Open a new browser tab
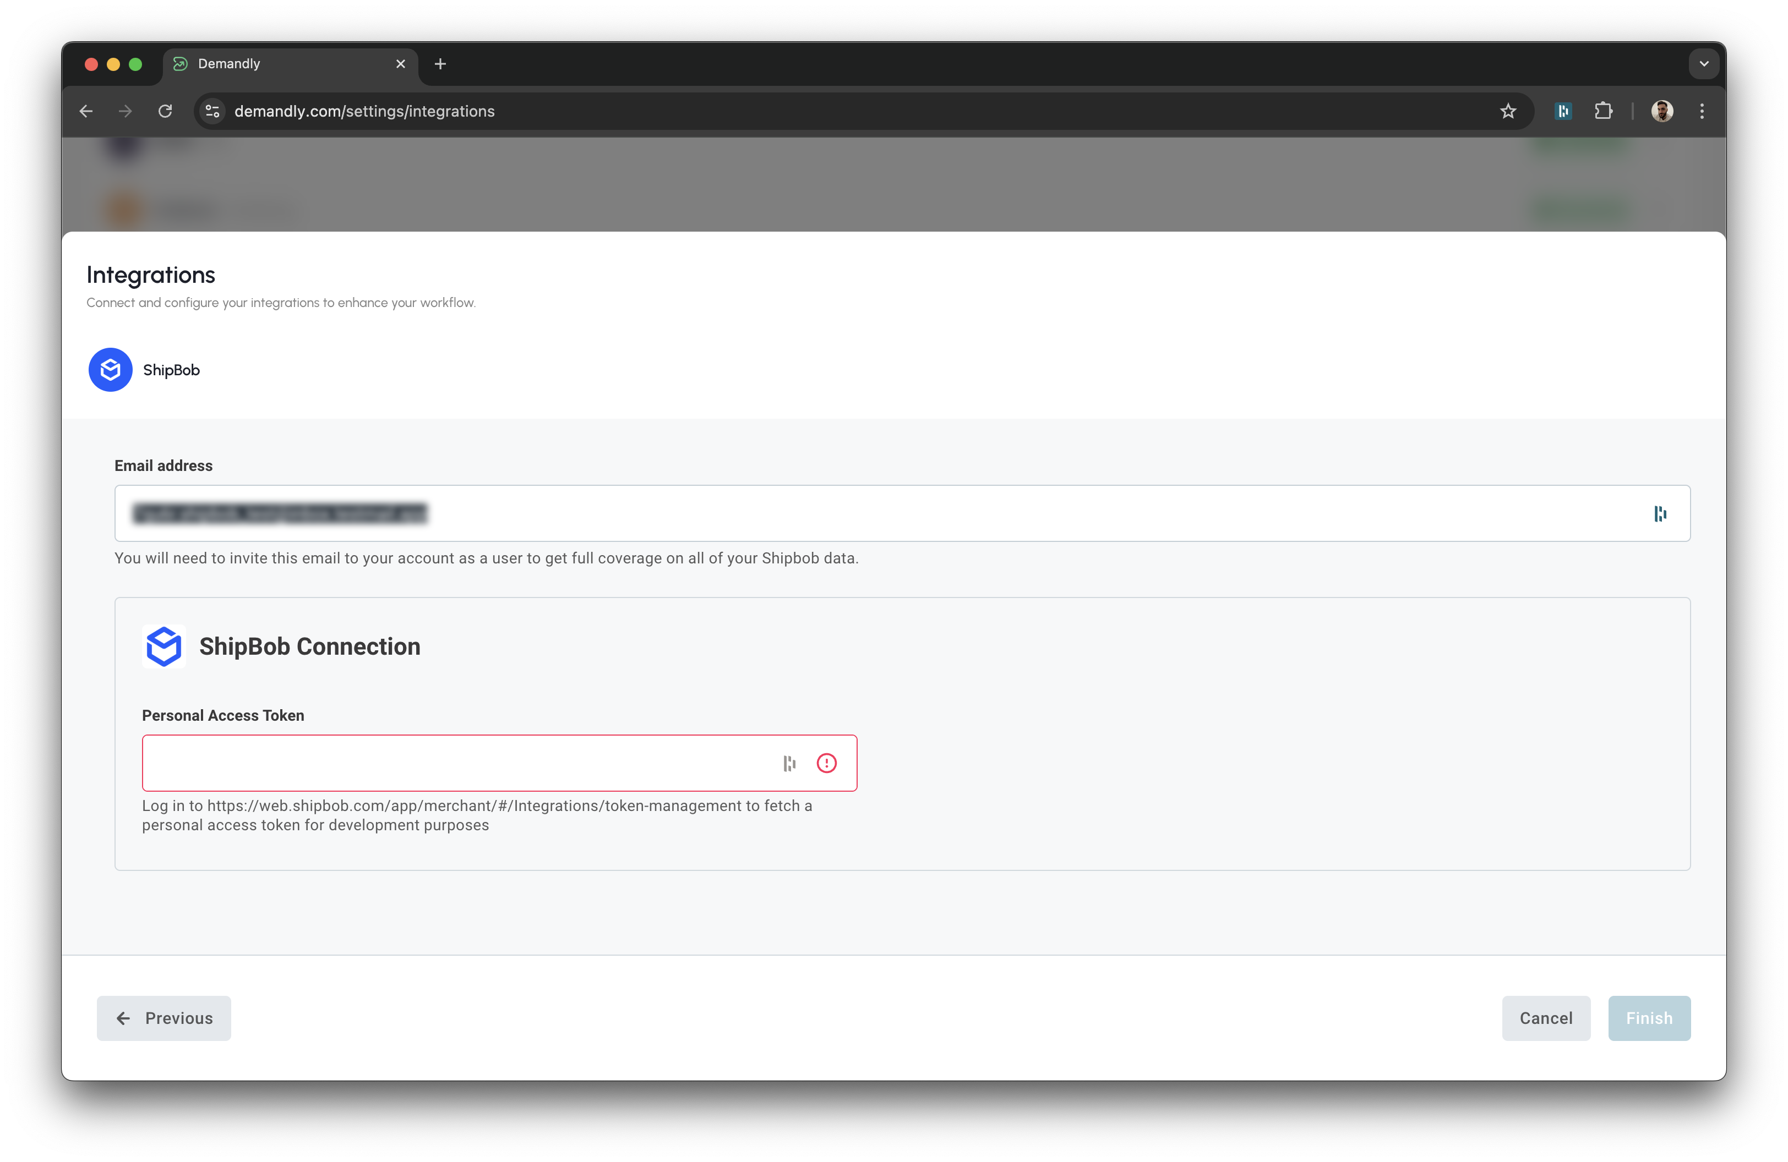1788x1162 pixels. tap(440, 64)
